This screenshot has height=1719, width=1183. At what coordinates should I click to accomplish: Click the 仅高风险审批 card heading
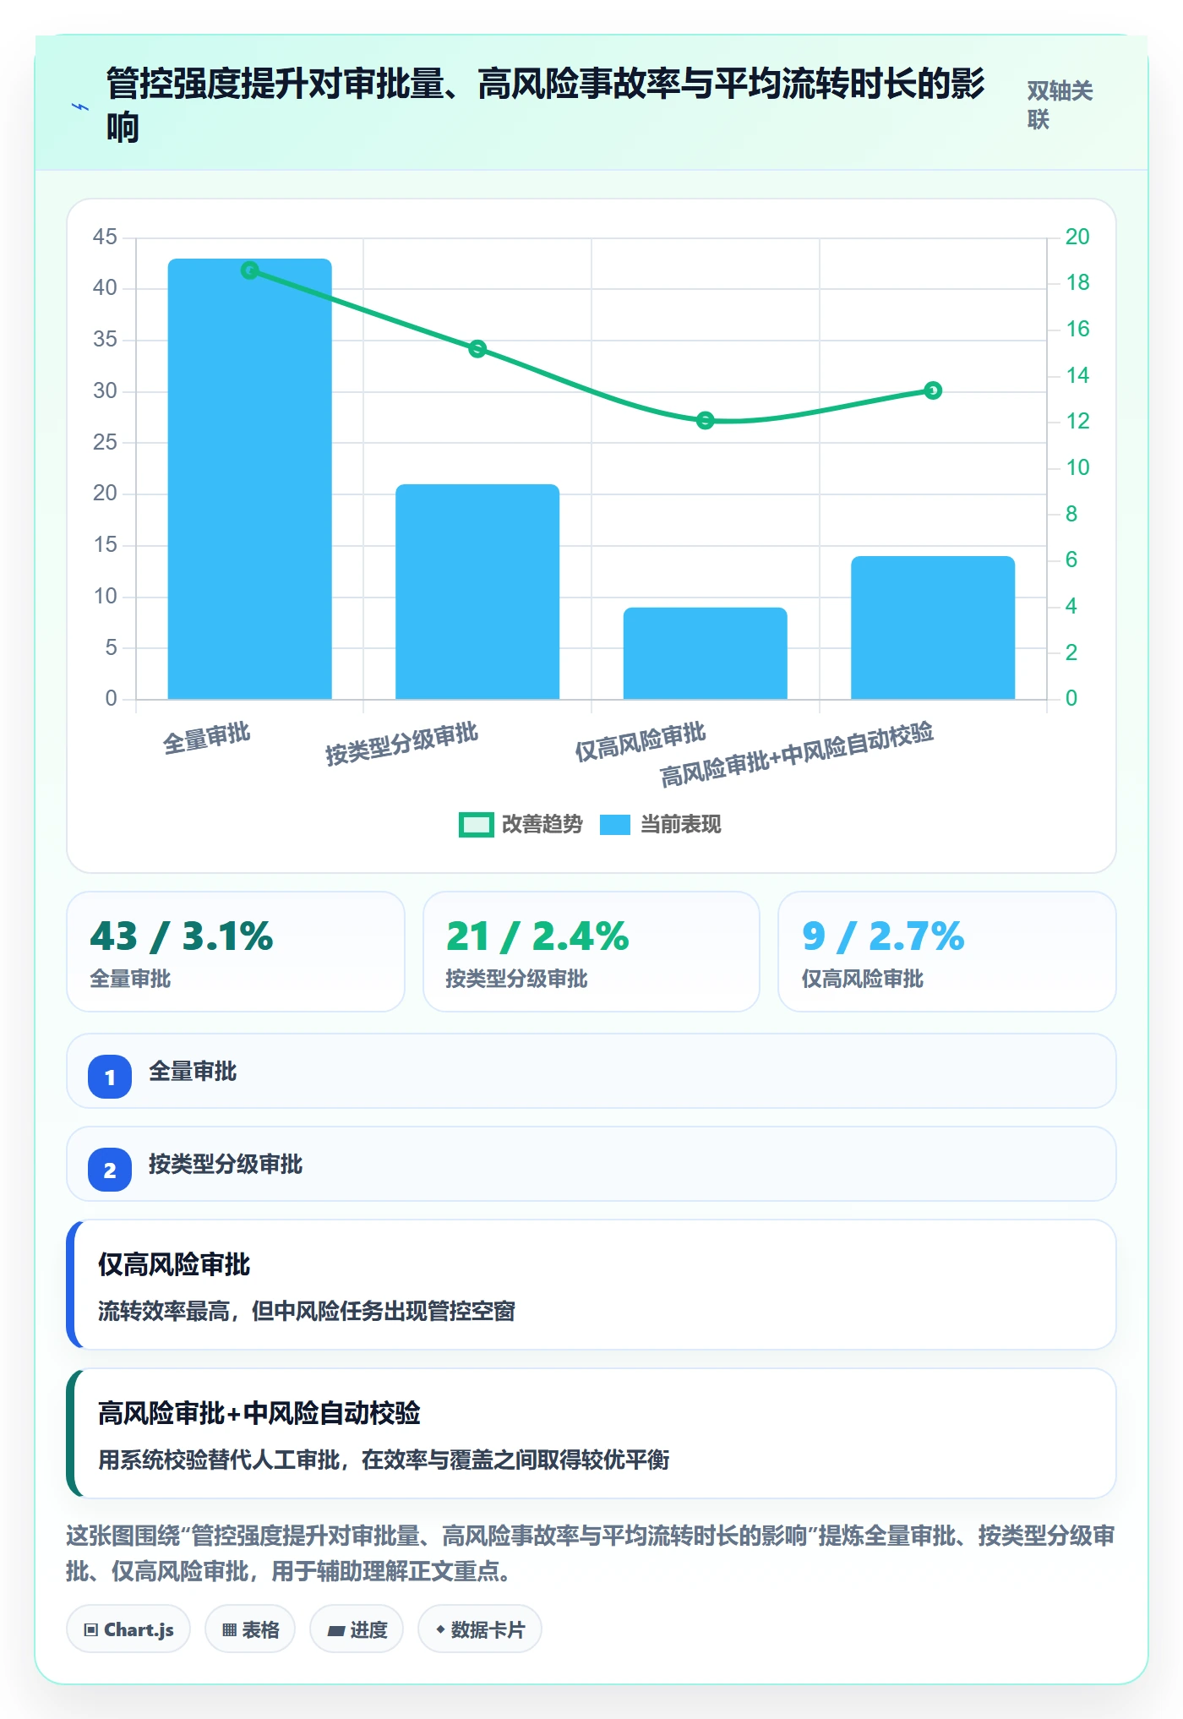(x=174, y=1265)
